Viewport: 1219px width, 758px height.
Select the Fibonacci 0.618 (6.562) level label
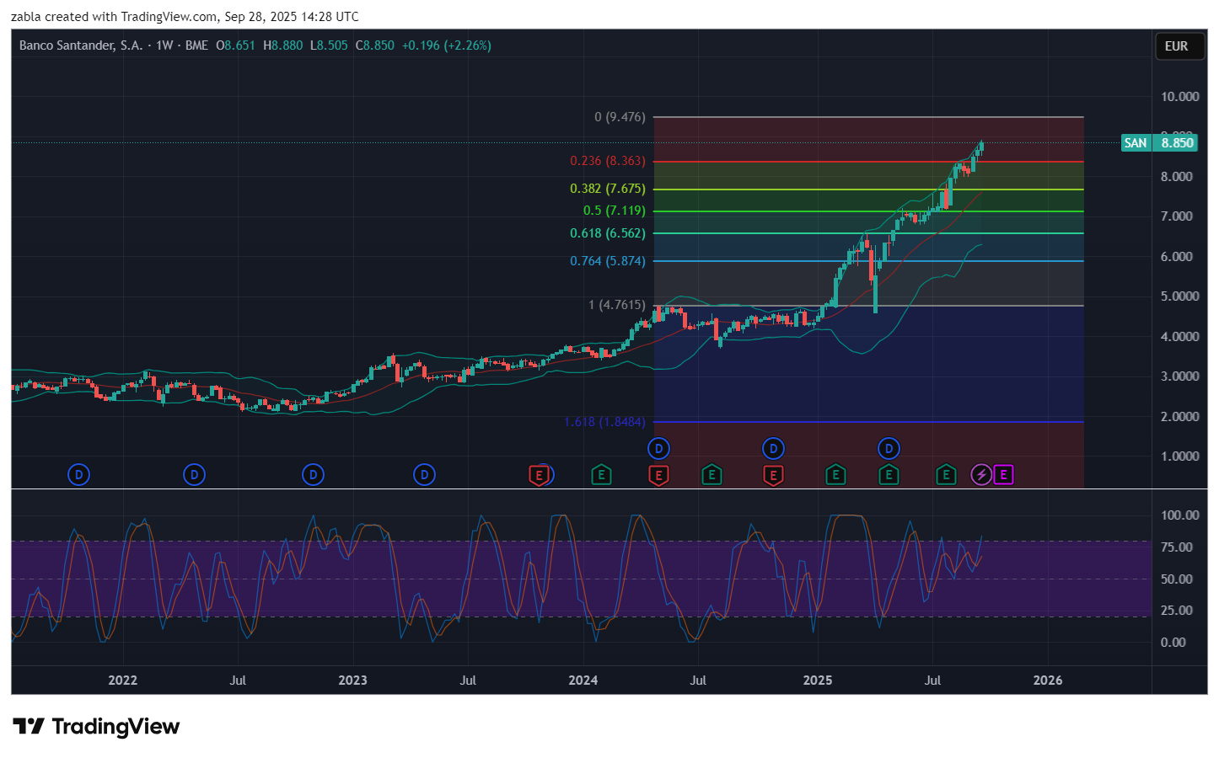(607, 233)
